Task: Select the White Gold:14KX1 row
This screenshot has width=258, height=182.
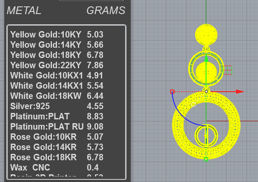Action: pyautogui.click(x=57, y=86)
